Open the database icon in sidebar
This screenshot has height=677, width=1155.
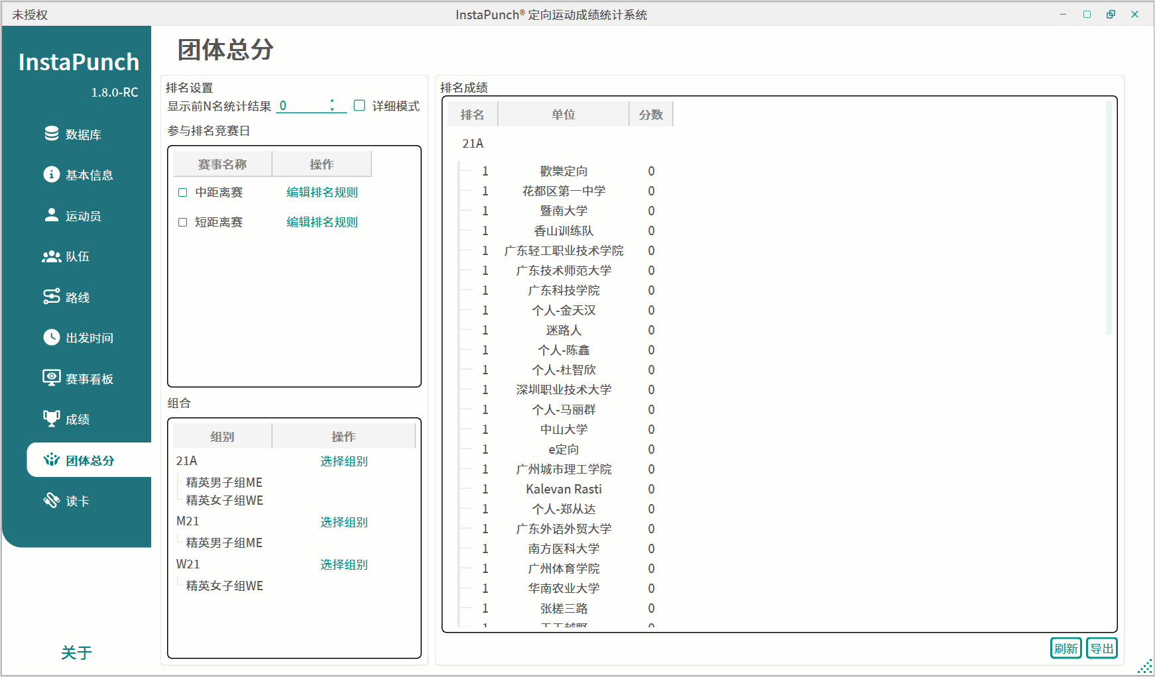tap(52, 134)
